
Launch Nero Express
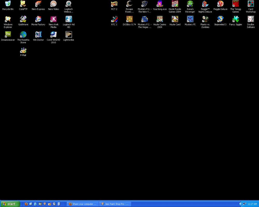[38, 4]
